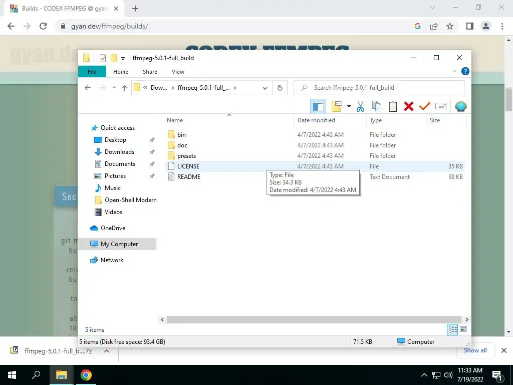Viewport: 513px width, 385px height.
Task: Open address bar history dropdown
Action: (x=265, y=88)
